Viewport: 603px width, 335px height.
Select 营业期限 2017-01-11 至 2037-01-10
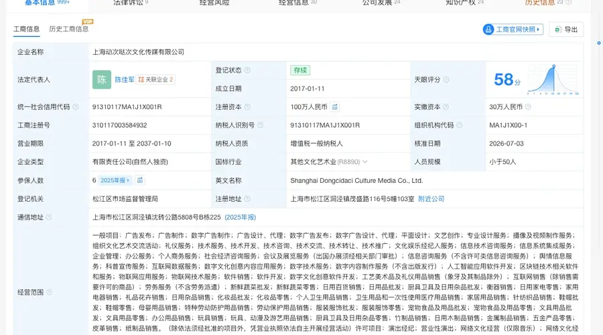coord(131,143)
